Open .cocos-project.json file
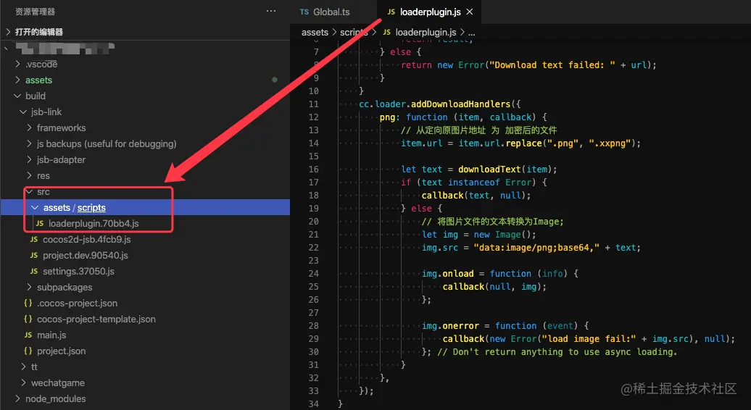Viewport: 751px width, 410px height. coord(77,304)
